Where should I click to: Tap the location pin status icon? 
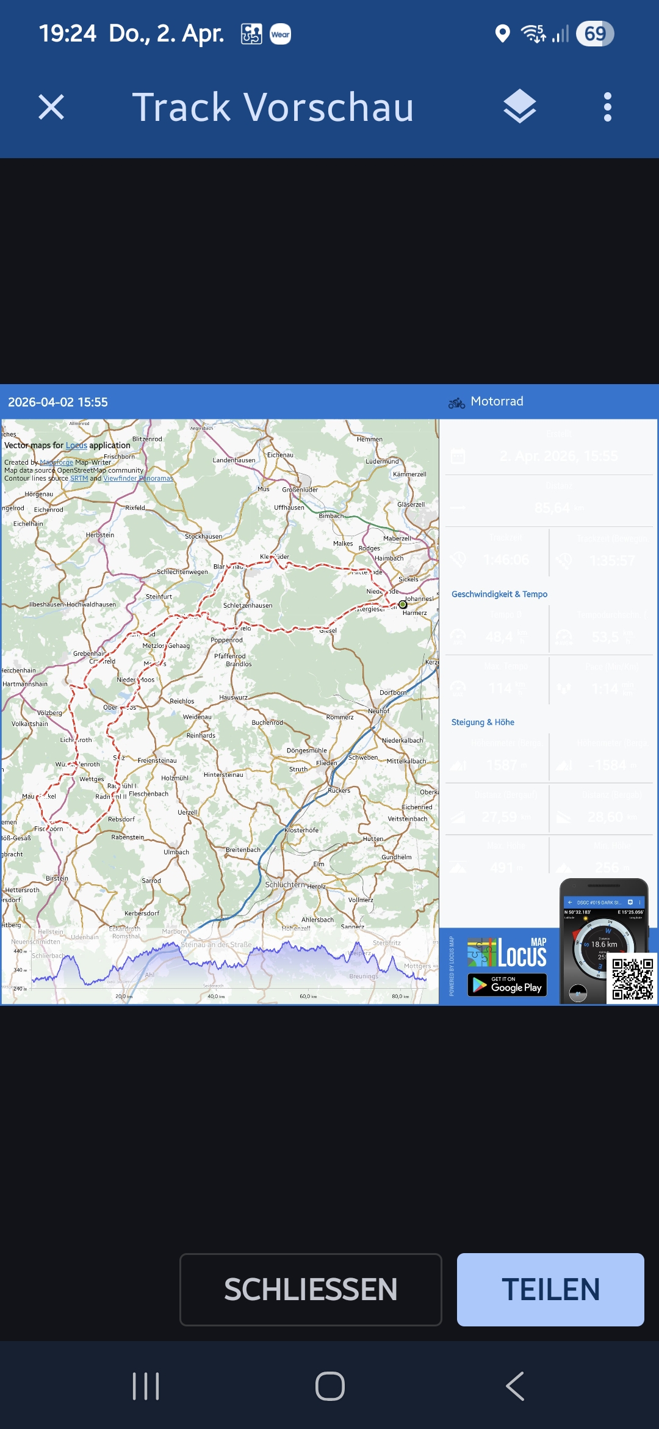point(502,34)
